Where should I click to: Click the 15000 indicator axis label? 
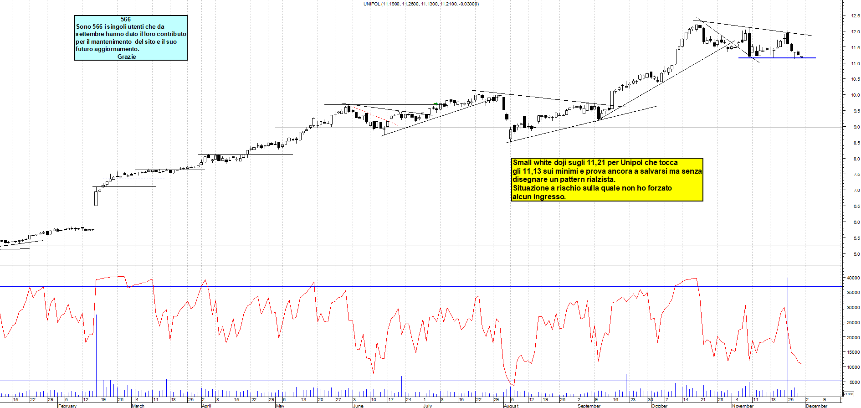[853, 352]
